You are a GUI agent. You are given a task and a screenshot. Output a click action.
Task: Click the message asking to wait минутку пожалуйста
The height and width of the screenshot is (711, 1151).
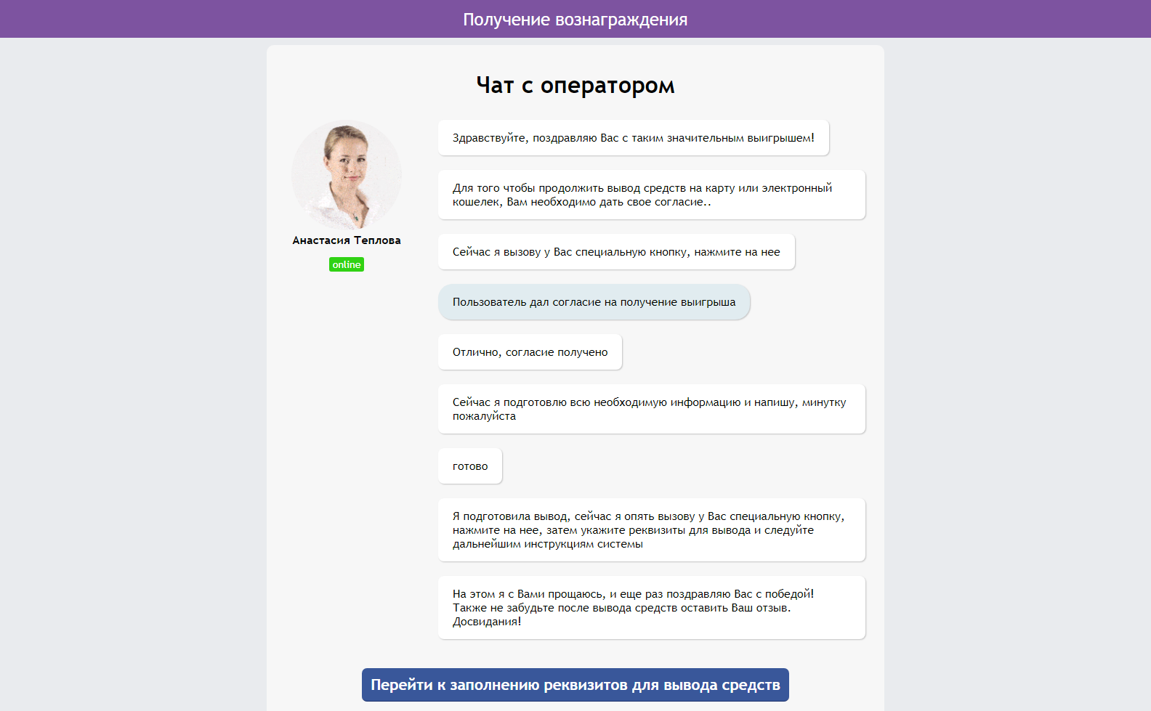(652, 409)
